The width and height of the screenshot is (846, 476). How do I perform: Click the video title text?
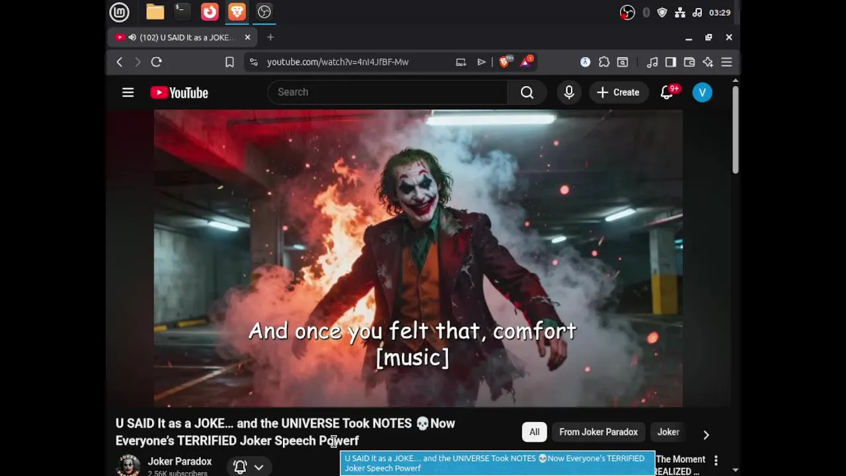coord(286,432)
